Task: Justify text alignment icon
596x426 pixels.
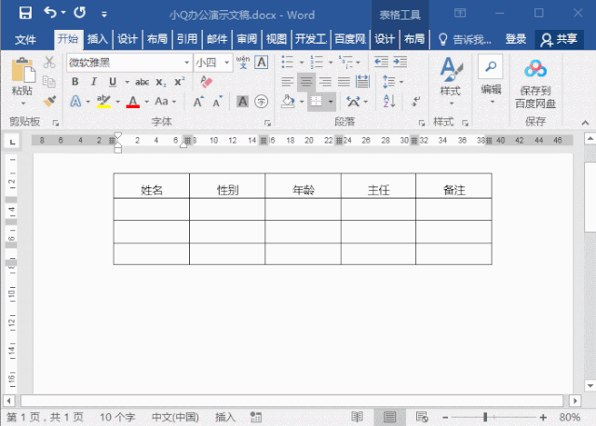Action: coord(344,81)
